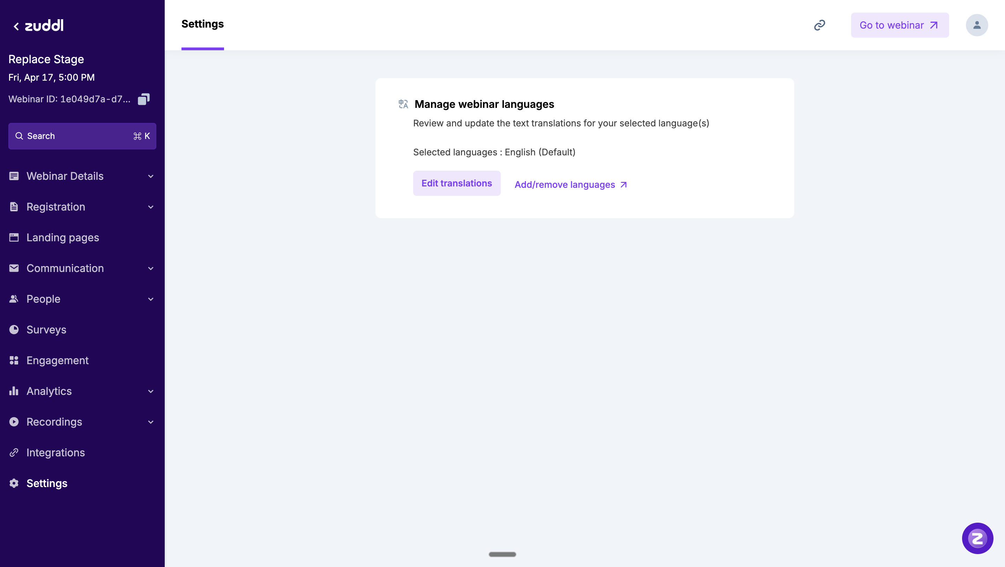1005x567 pixels.
Task: Open the Add/remove languages link
Action: tap(571, 185)
